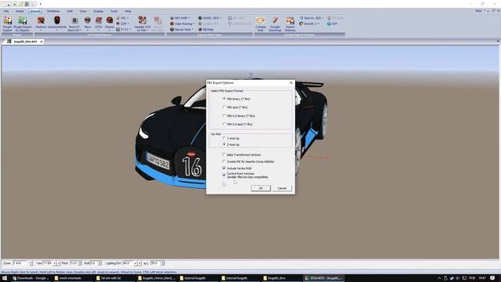Click the Export Textures icon

[x=290, y=23]
